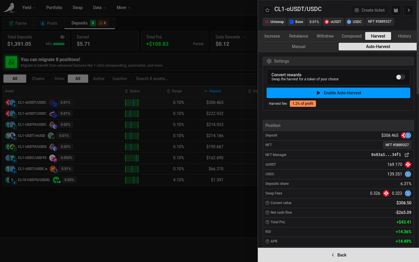This screenshot has height=262, width=419.
Task: Click the Total PnL help icon
Action: pos(267,222)
